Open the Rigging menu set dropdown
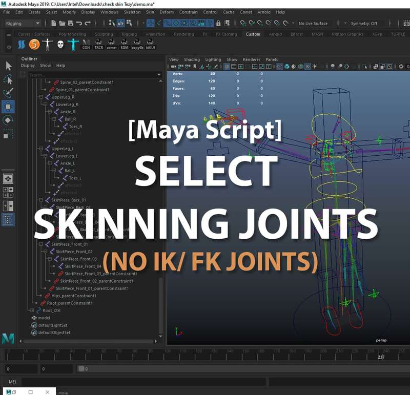Viewport: 410px width, 395px height. tap(23, 23)
